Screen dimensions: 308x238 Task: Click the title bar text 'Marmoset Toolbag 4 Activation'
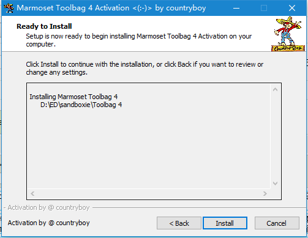pyautogui.click(x=73, y=8)
